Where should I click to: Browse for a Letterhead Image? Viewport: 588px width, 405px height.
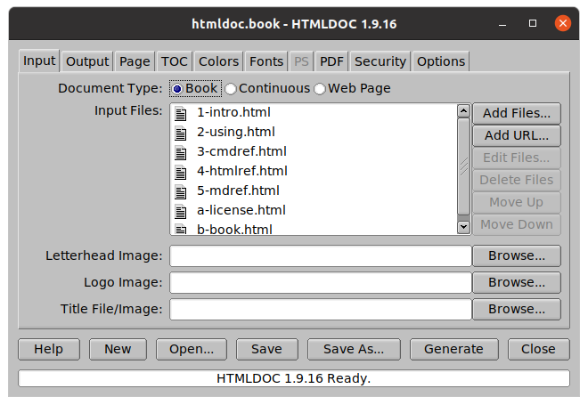(517, 255)
